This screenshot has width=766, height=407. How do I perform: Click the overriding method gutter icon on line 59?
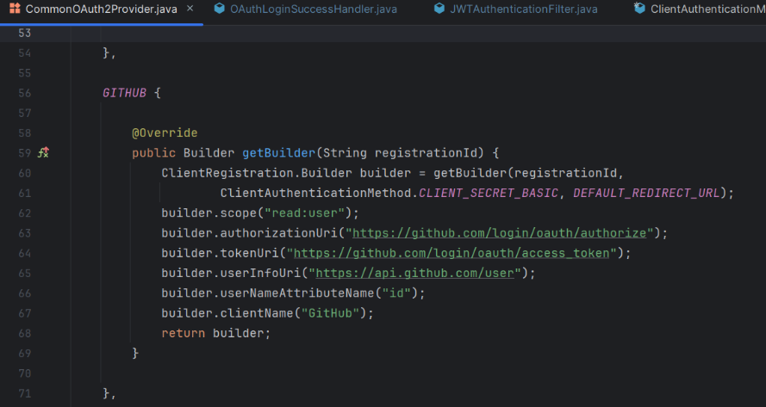click(x=43, y=153)
